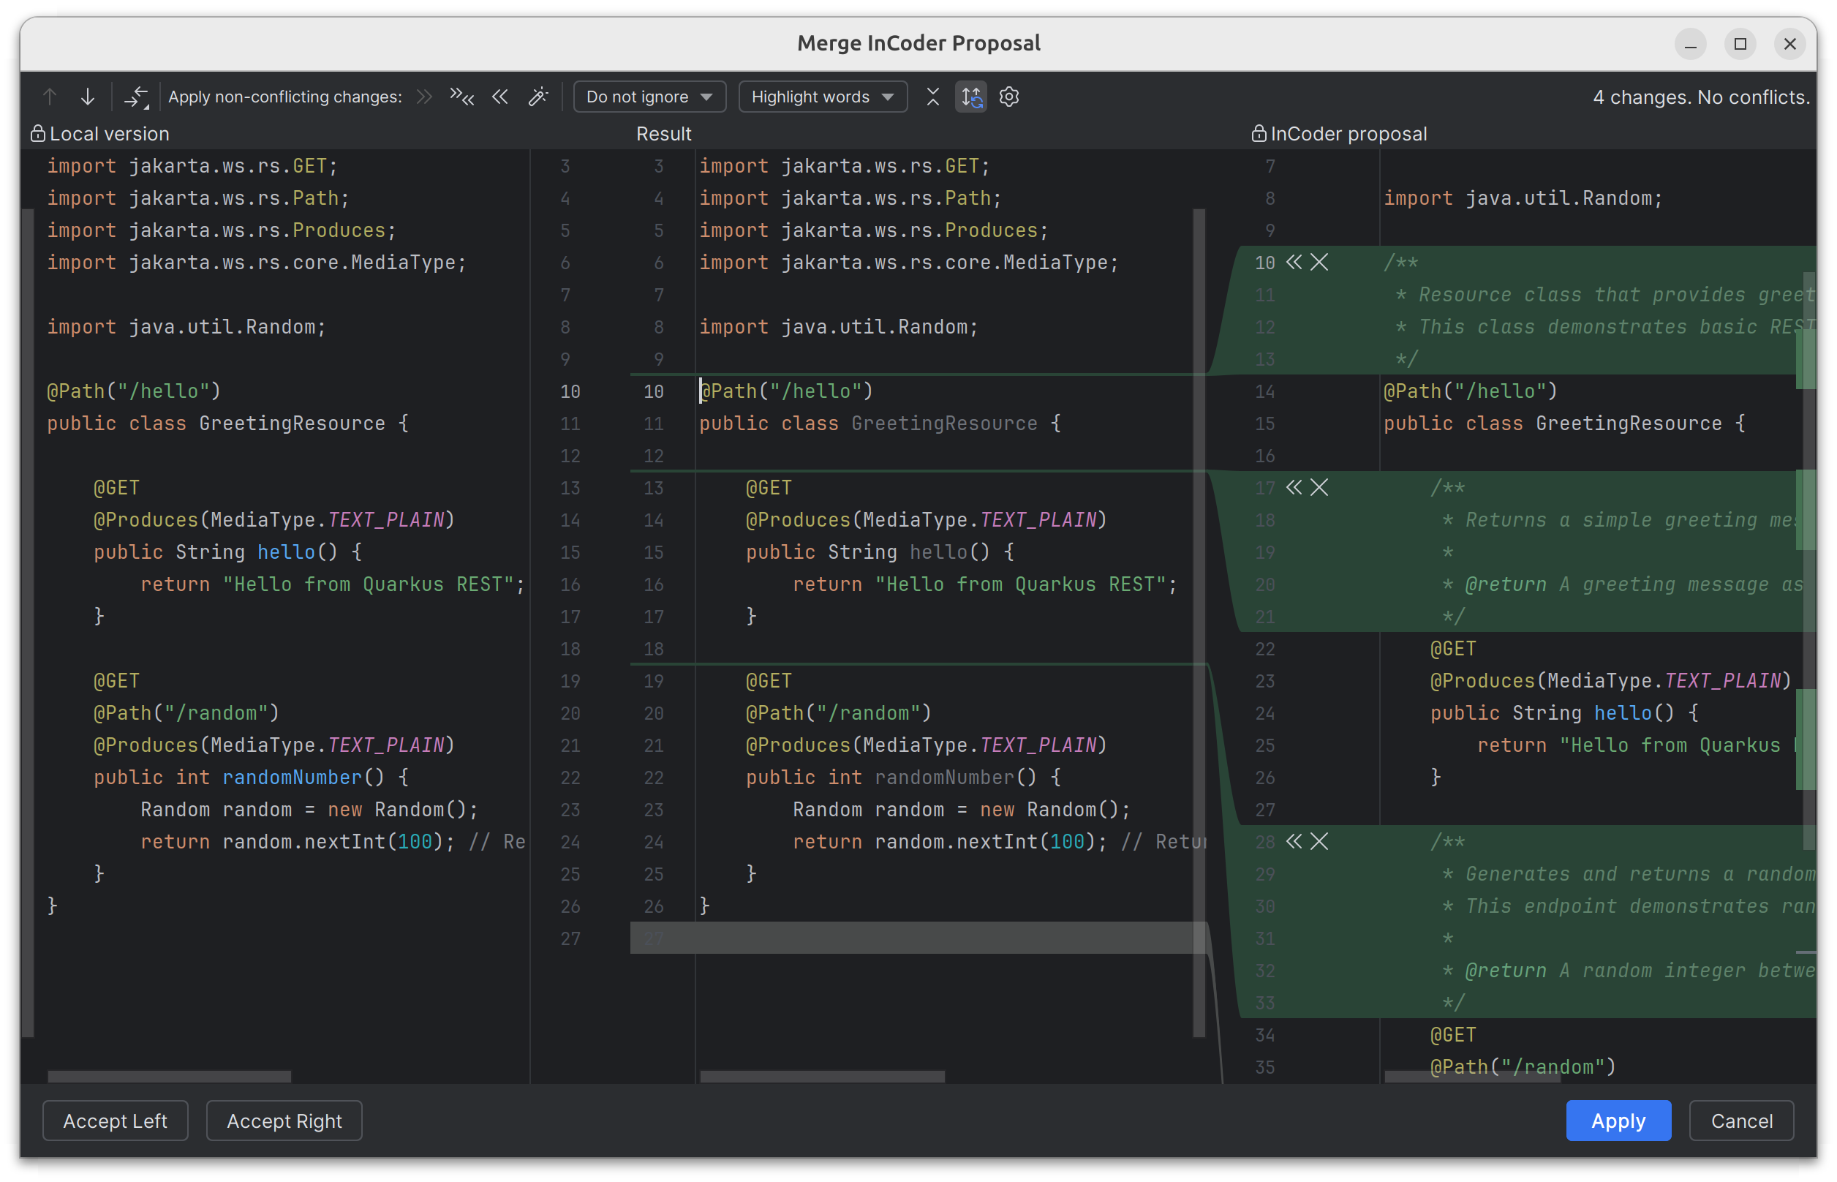Toggle synchronize scrolling button
Viewport: 1837px width, 1182px height.
pos(970,97)
